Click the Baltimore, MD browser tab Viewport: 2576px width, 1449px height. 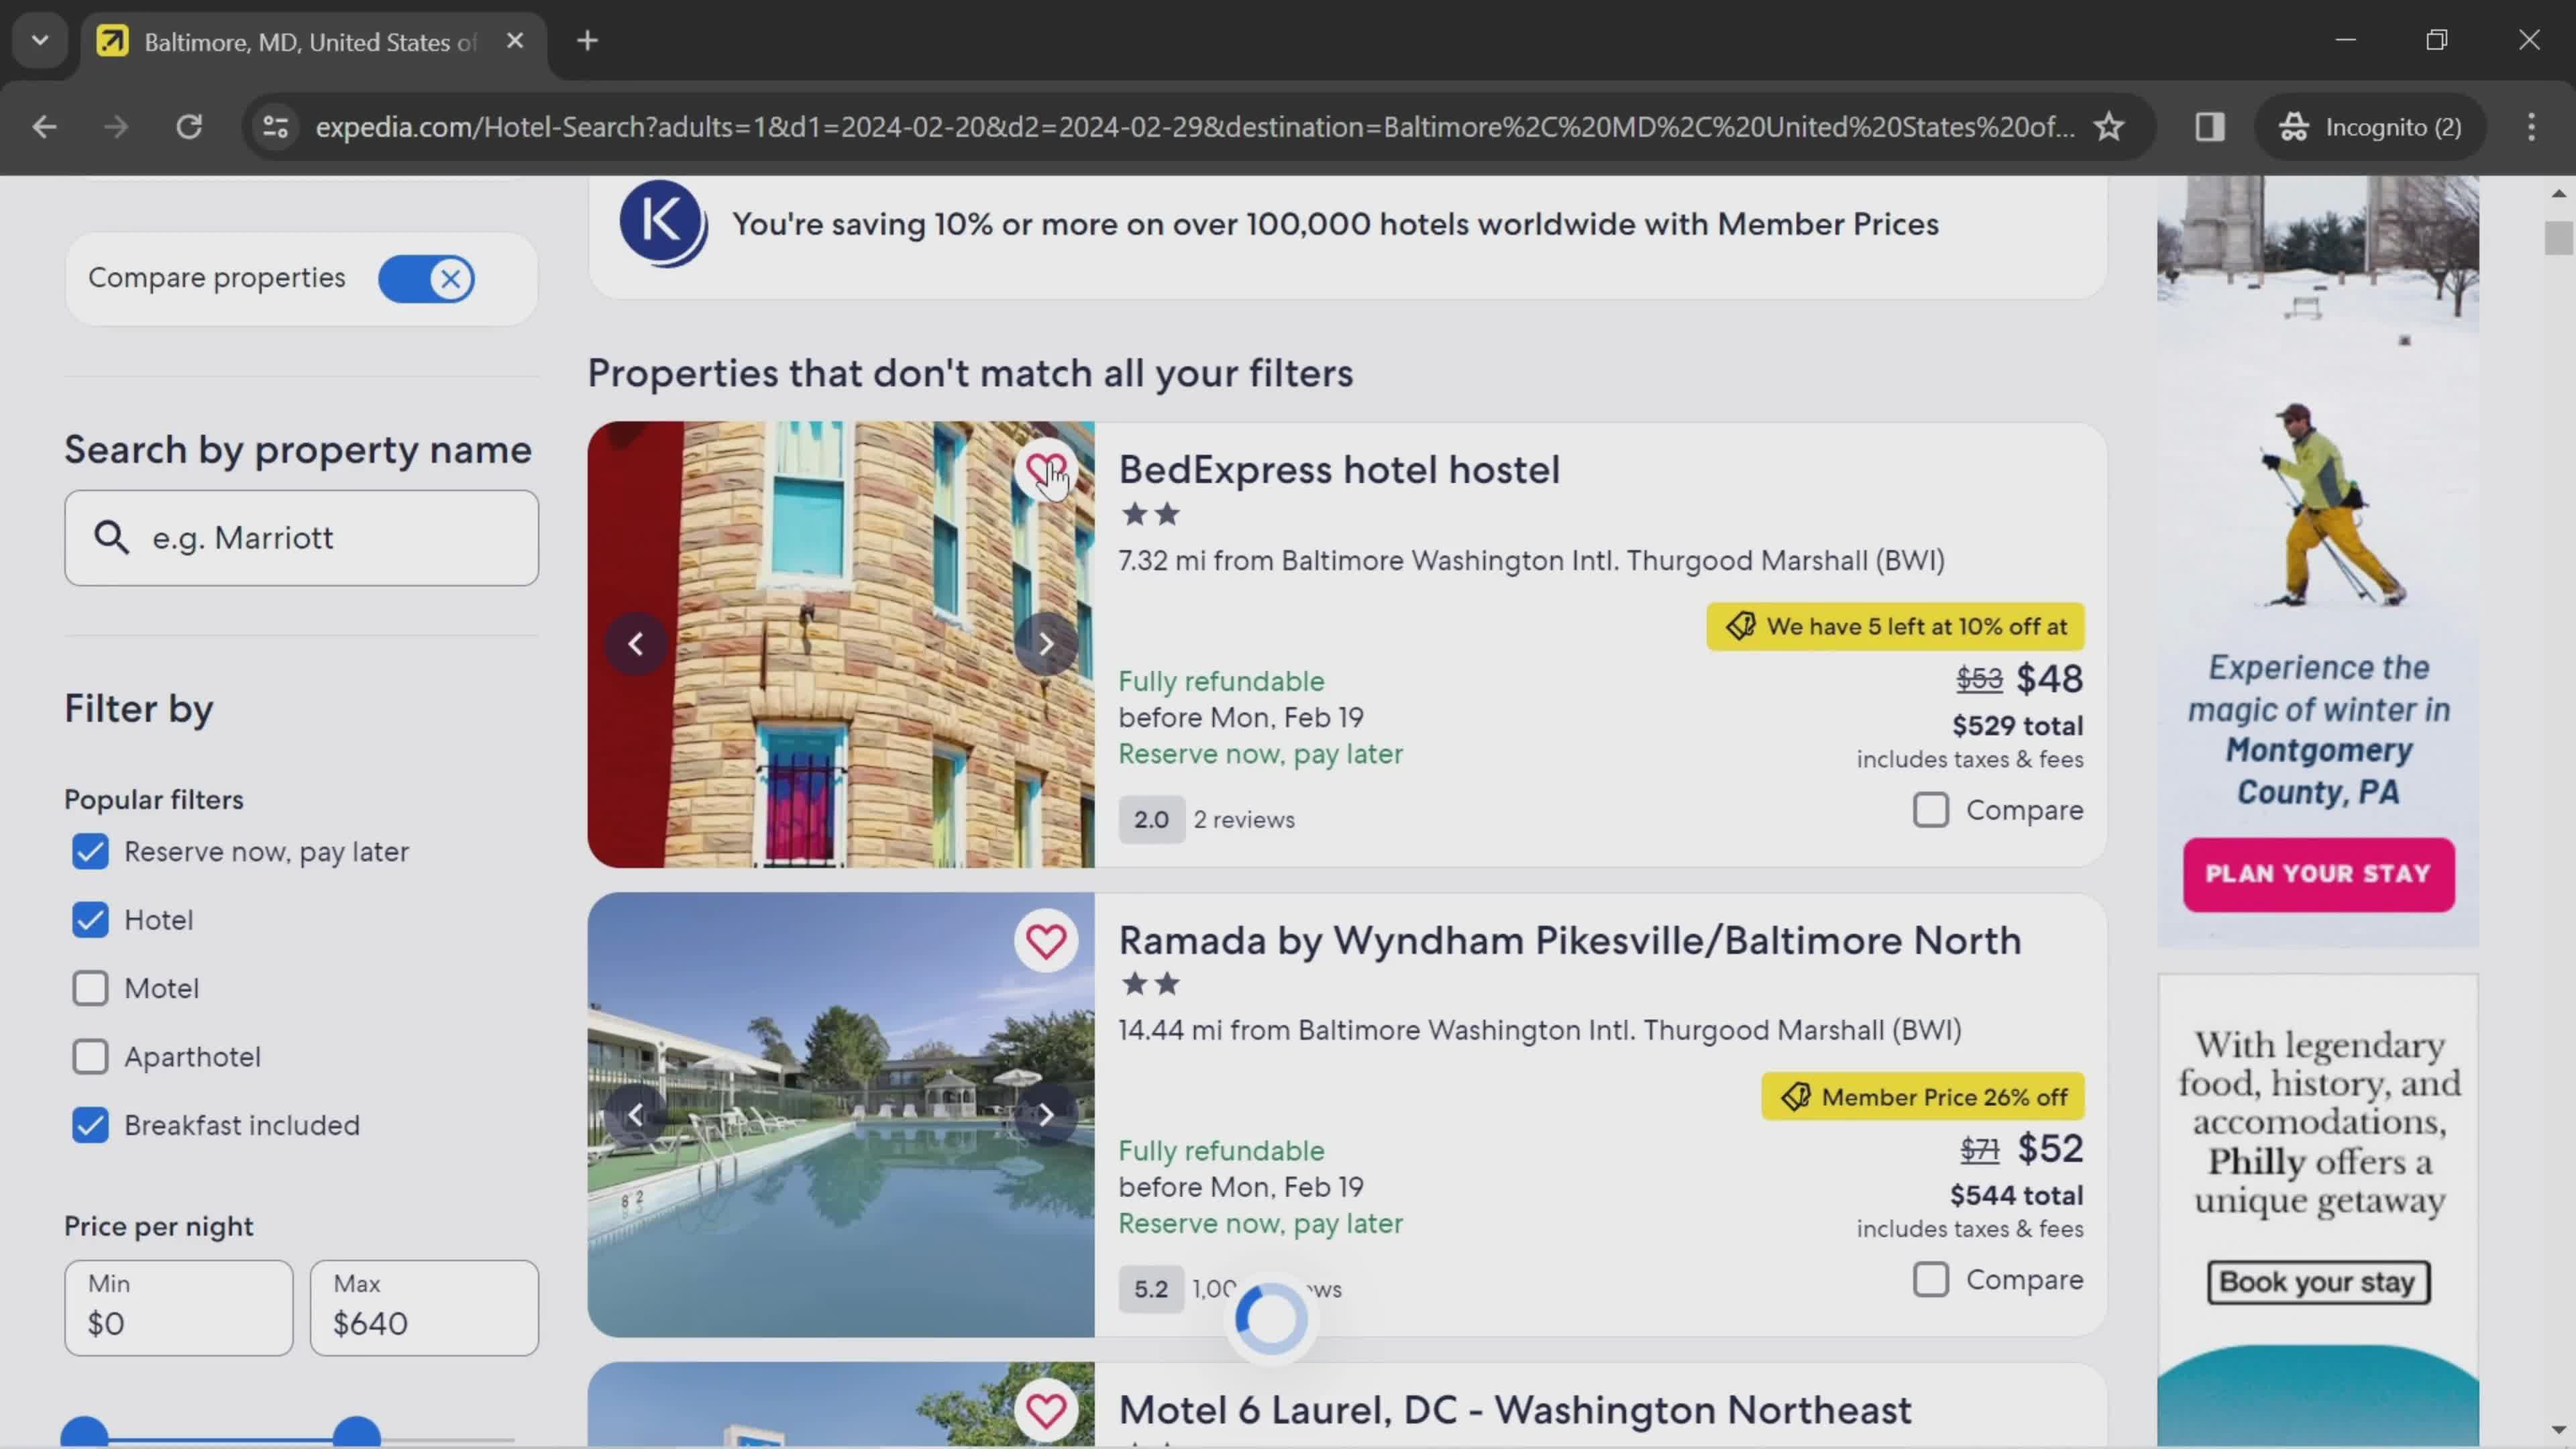[x=313, y=42]
